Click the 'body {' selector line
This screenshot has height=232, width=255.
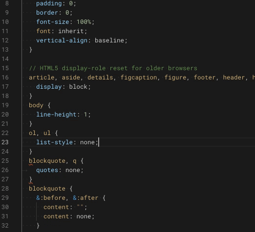40,105
